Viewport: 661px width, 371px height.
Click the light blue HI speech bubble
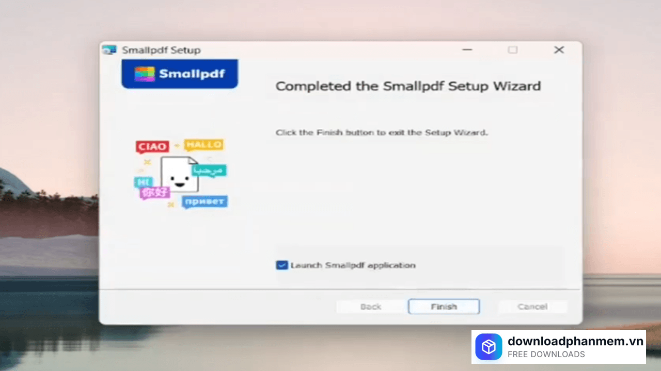[x=141, y=182]
